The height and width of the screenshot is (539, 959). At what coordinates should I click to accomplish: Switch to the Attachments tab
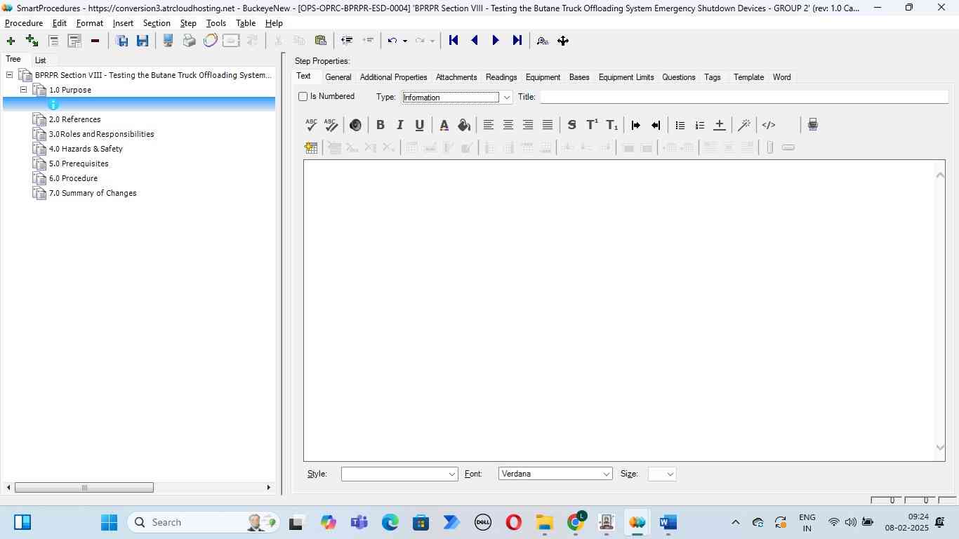pos(456,77)
